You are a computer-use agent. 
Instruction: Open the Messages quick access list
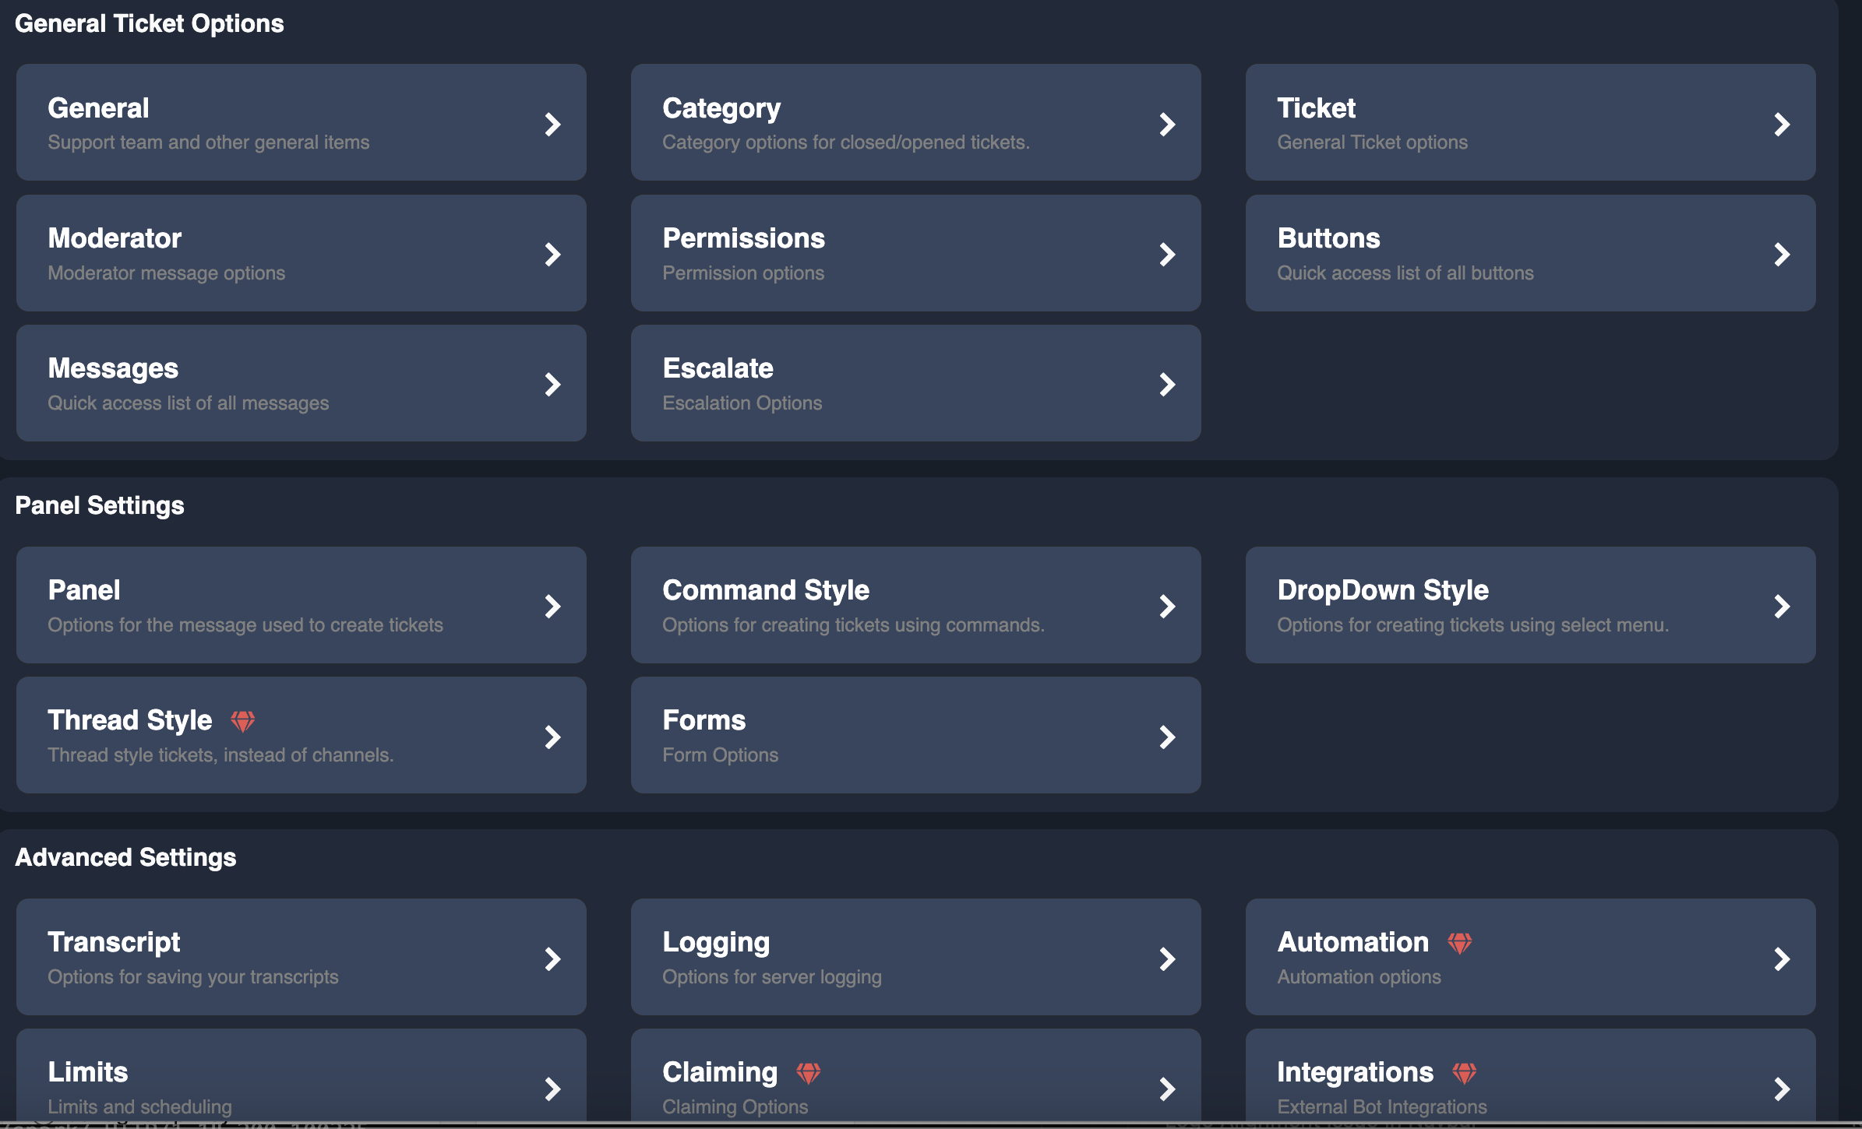(x=301, y=383)
